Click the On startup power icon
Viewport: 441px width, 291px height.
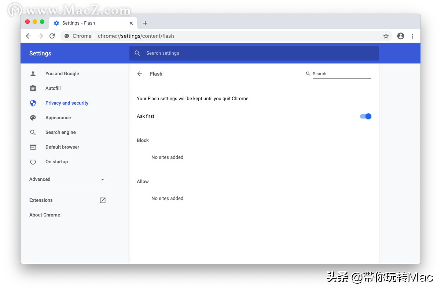(x=33, y=162)
